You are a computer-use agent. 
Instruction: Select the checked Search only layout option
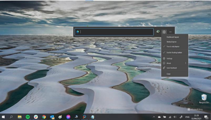click(173, 47)
